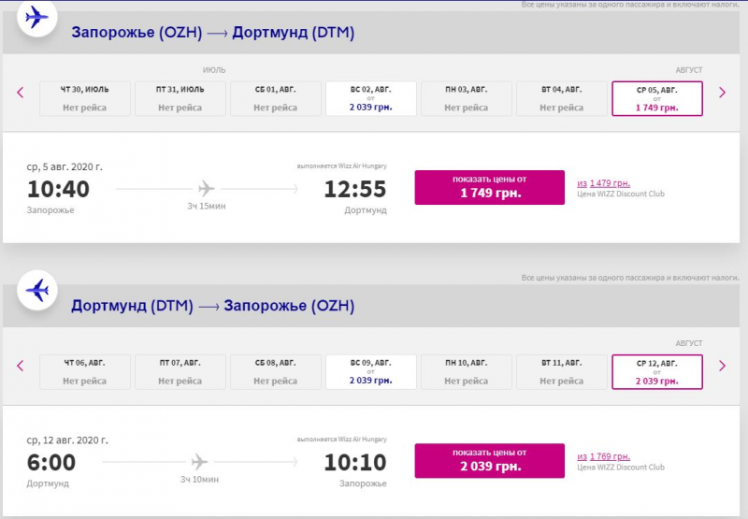
Task: Select return date СР 12, АВГ.
Action: tap(657, 371)
